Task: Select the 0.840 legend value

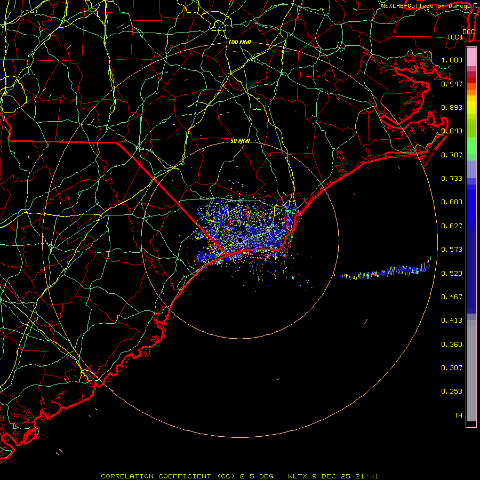Action: pos(452,131)
